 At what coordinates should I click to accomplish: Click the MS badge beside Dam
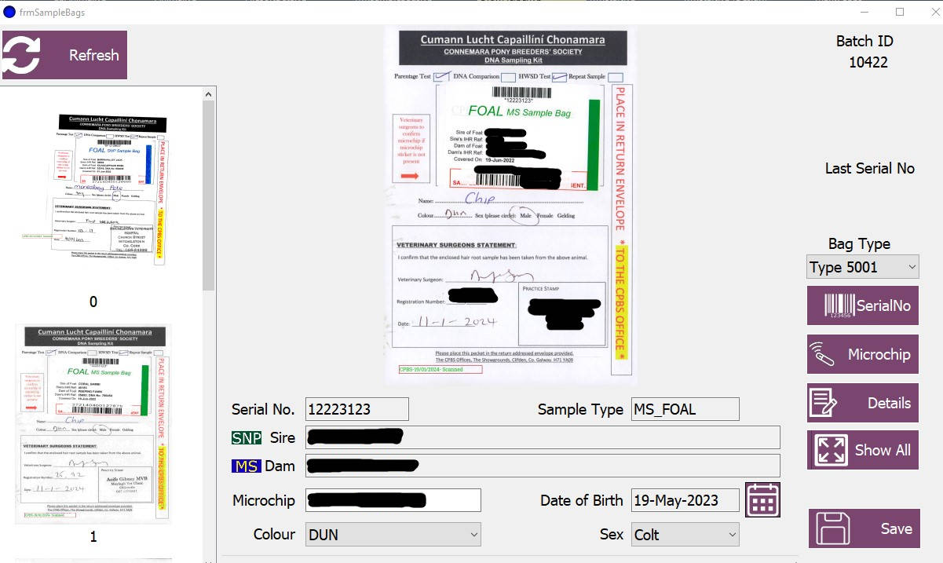247,466
